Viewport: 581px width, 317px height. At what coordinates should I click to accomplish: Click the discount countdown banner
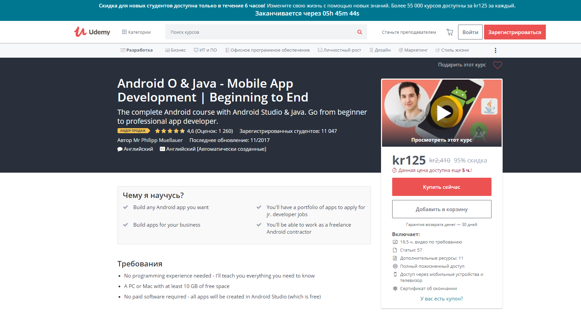pyautogui.click(x=290, y=10)
